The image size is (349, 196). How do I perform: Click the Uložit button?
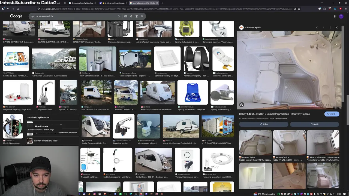click(314, 124)
